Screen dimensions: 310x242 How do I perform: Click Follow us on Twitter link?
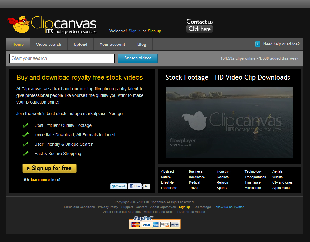click(x=229, y=207)
